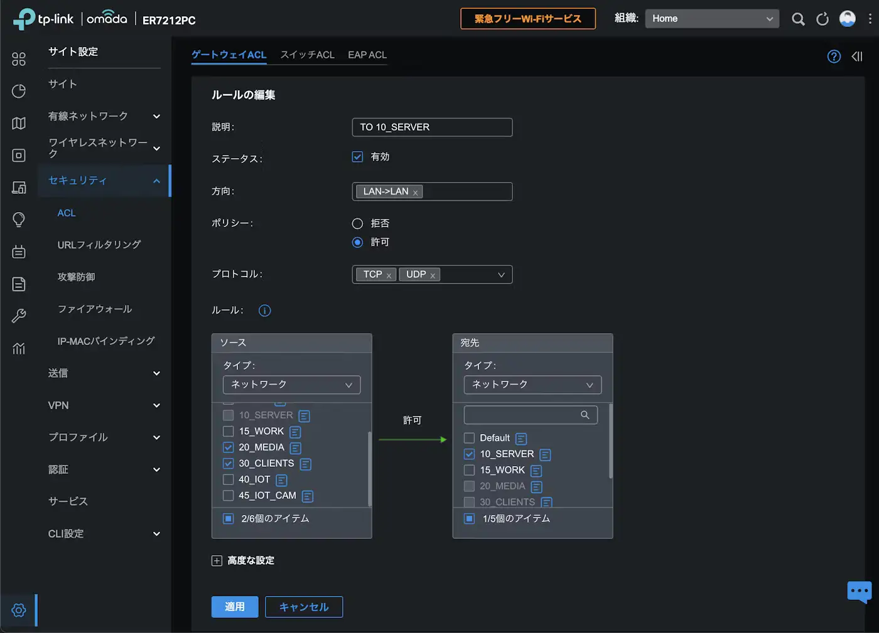Remove the TCP protocol tag

(389, 275)
